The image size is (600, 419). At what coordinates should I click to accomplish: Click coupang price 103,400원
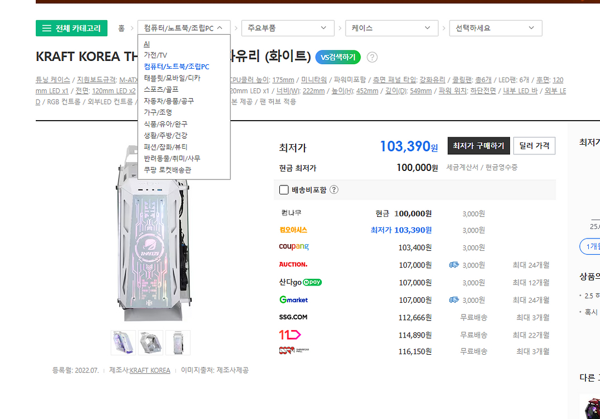tap(415, 247)
